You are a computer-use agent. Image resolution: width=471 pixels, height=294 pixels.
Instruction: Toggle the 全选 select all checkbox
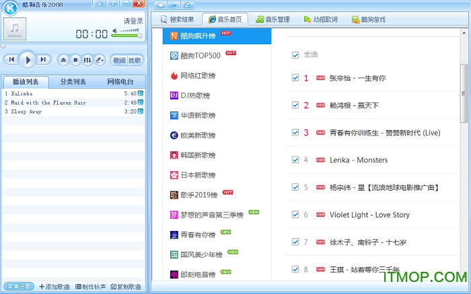click(295, 55)
